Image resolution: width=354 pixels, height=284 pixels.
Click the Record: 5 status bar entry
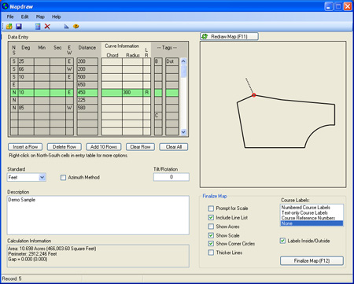tap(12, 278)
